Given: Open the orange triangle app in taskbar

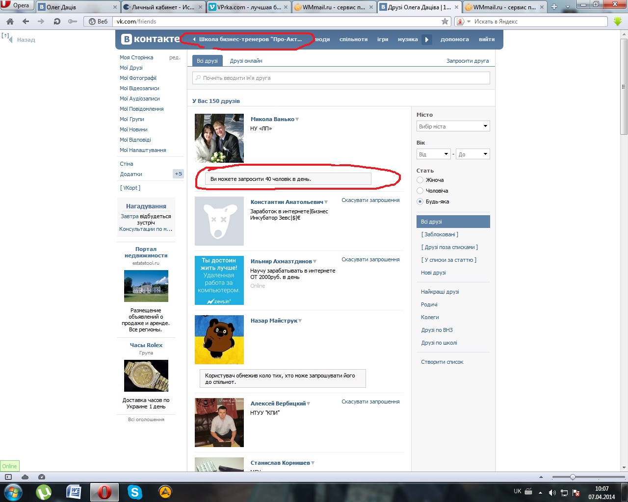Looking at the screenshot, I should pyautogui.click(x=165, y=492).
